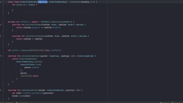Fold the onCreateViewHolder function in the gutter
This screenshot has width=183, height=103.
(x=3, y=56)
